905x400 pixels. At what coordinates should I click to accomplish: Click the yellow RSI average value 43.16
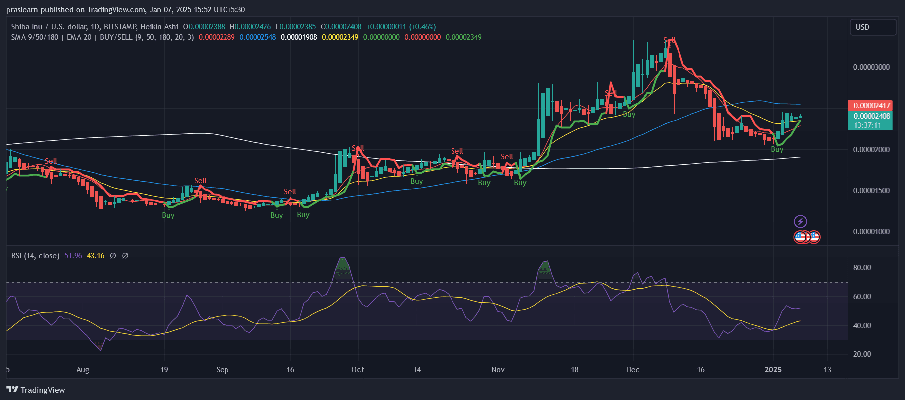[x=96, y=256]
